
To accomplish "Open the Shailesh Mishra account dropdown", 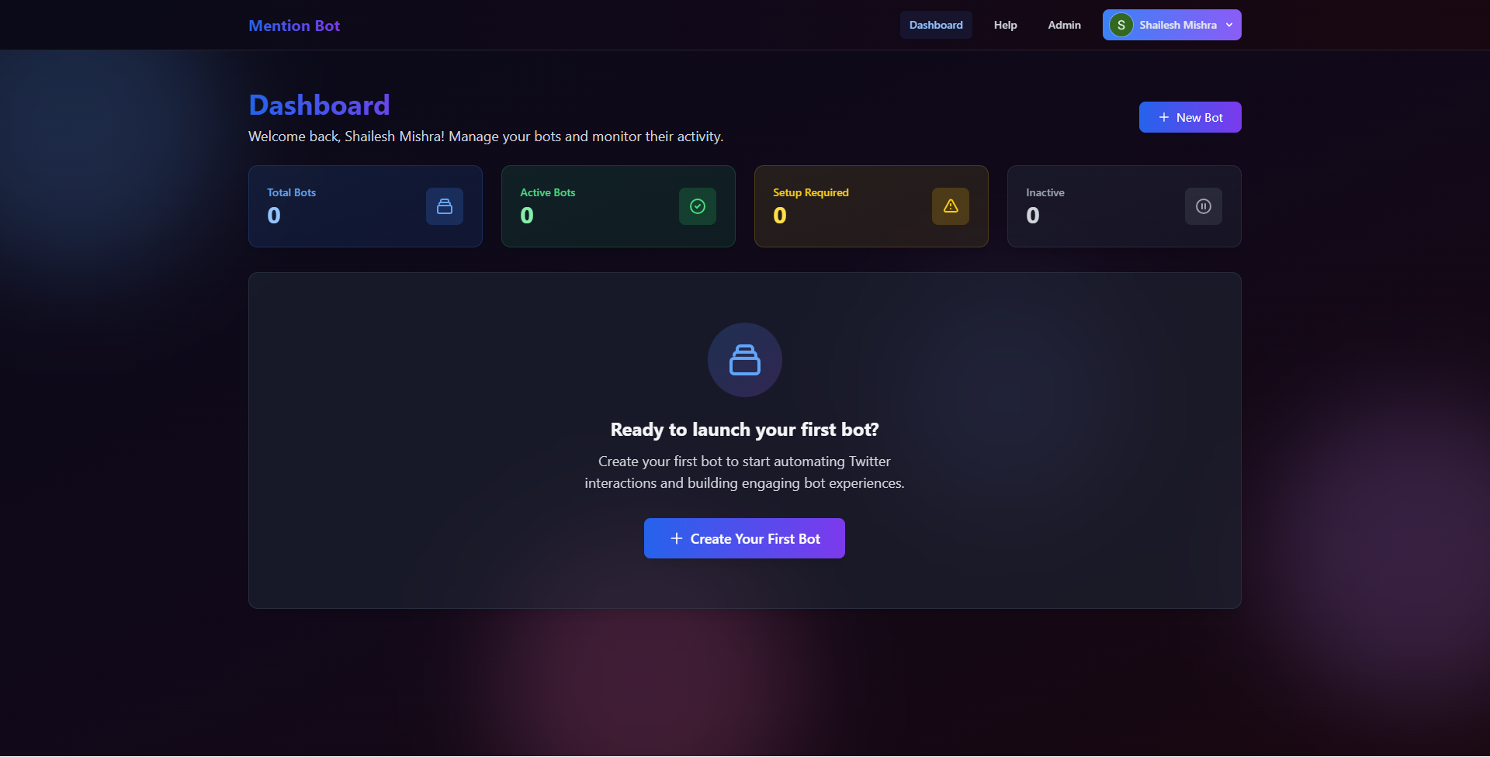I will tap(1172, 25).
